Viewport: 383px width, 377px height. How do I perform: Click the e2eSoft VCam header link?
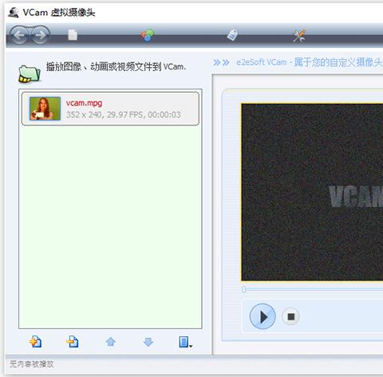[309, 62]
